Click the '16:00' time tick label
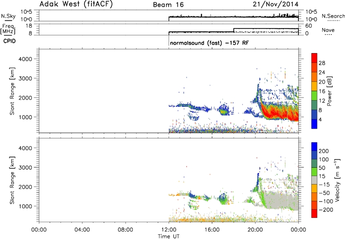This screenshot has width=345, height=239. click(x=212, y=230)
